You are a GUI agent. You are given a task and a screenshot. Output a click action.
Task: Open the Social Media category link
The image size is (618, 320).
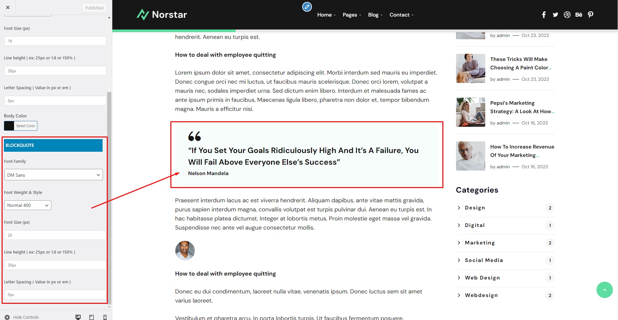click(484, 260)
